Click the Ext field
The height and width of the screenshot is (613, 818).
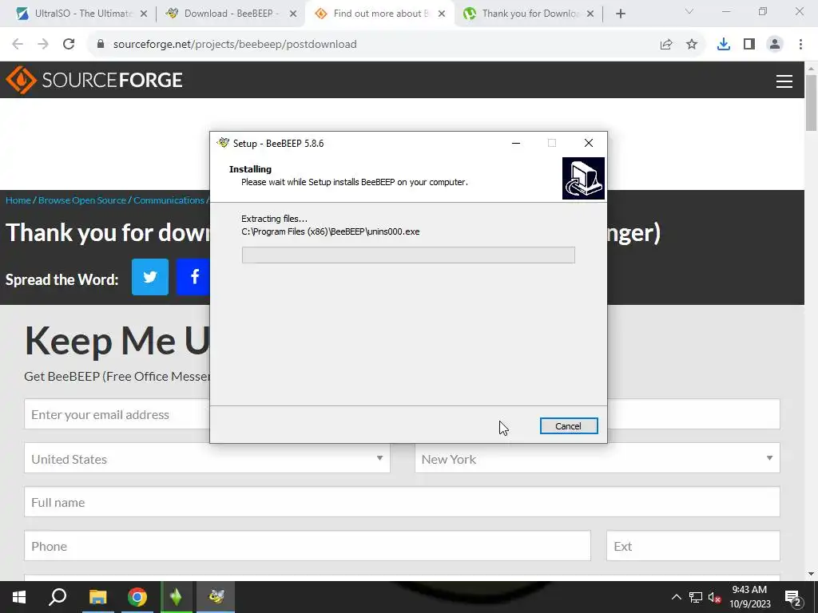click(693, 546)
